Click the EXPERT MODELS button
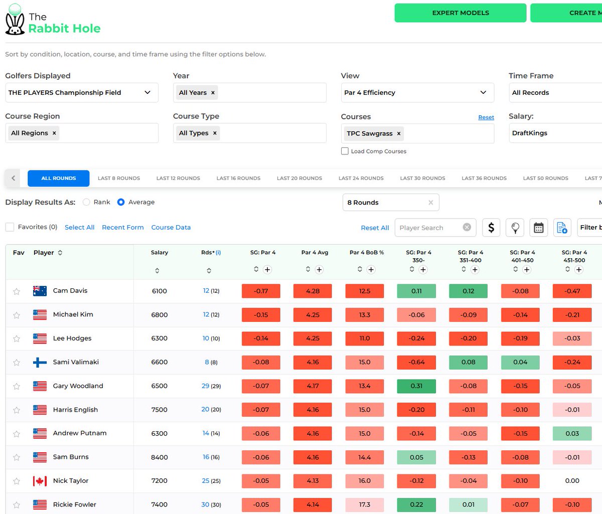Image resolution: width=602 pixels, height=514 pixels. pyautogui.click(x=461, y=13)
